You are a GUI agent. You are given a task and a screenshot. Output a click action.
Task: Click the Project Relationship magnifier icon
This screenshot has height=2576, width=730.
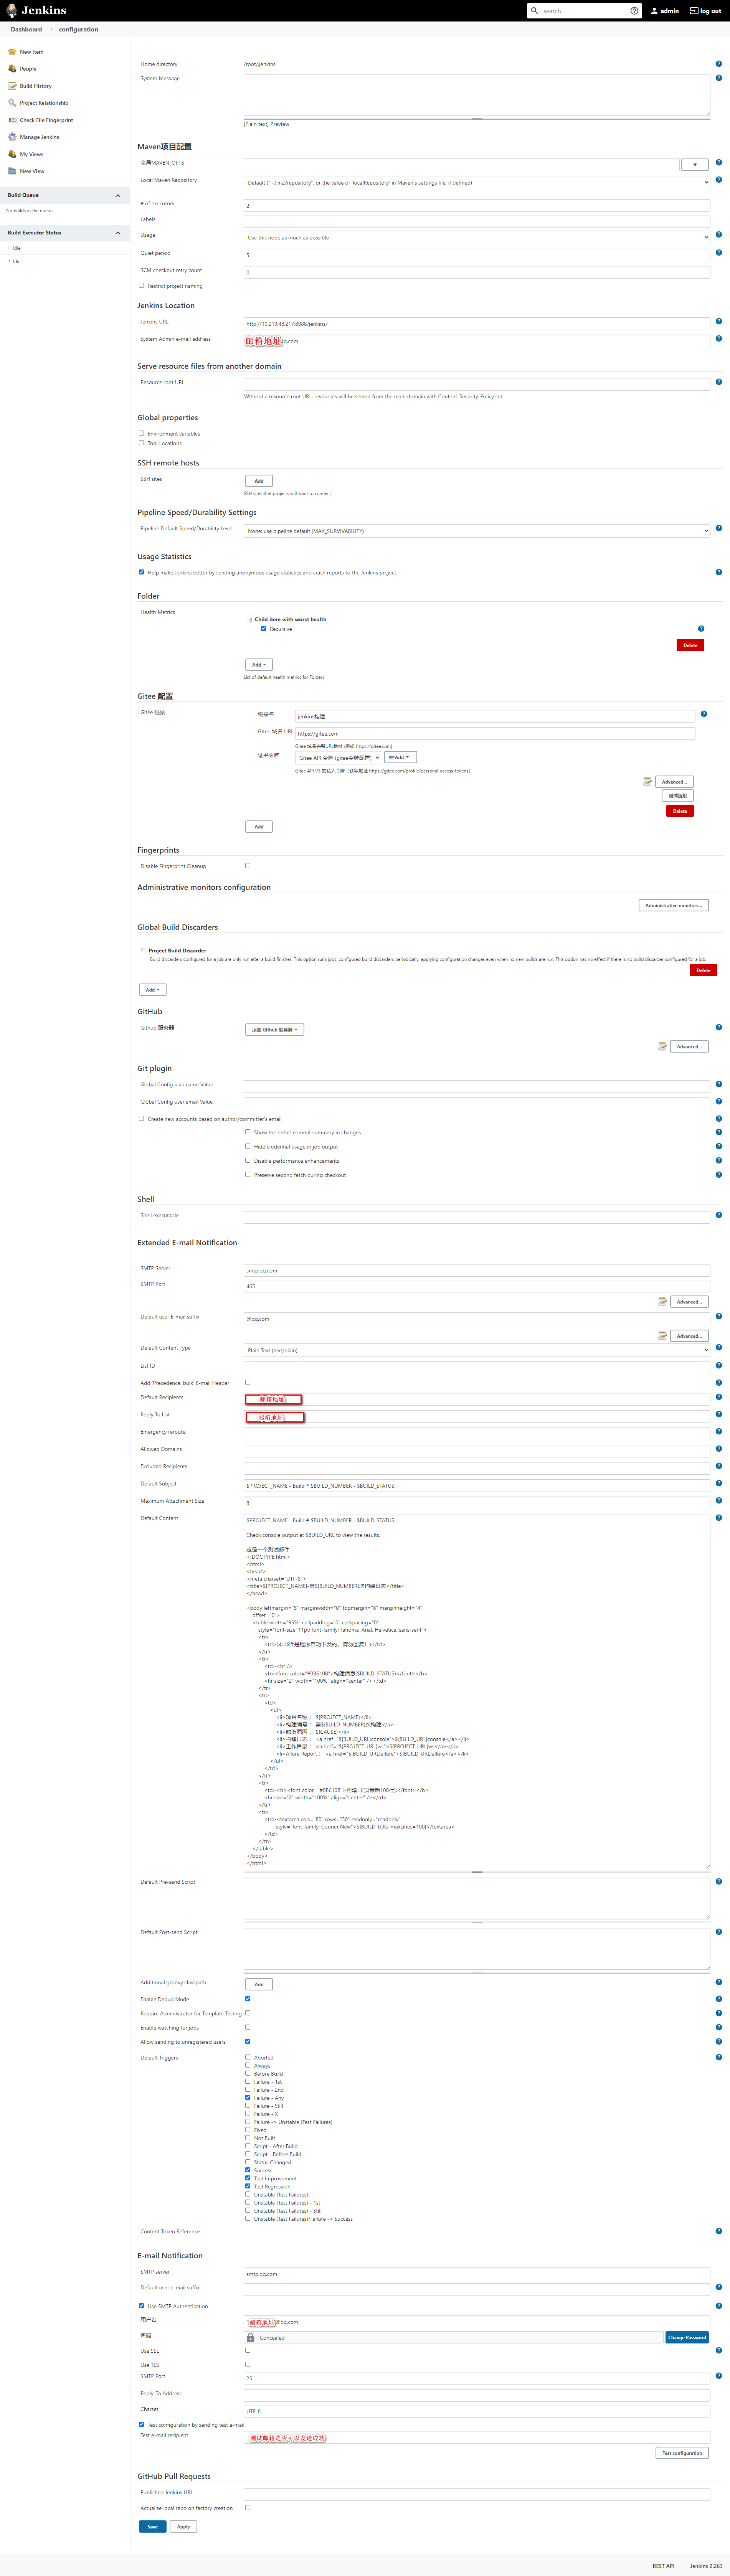click(12, 103)
